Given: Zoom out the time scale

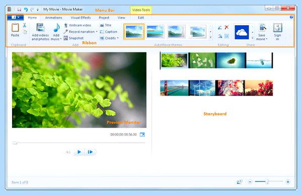Looking at the screenshot, I should (250, 182).
